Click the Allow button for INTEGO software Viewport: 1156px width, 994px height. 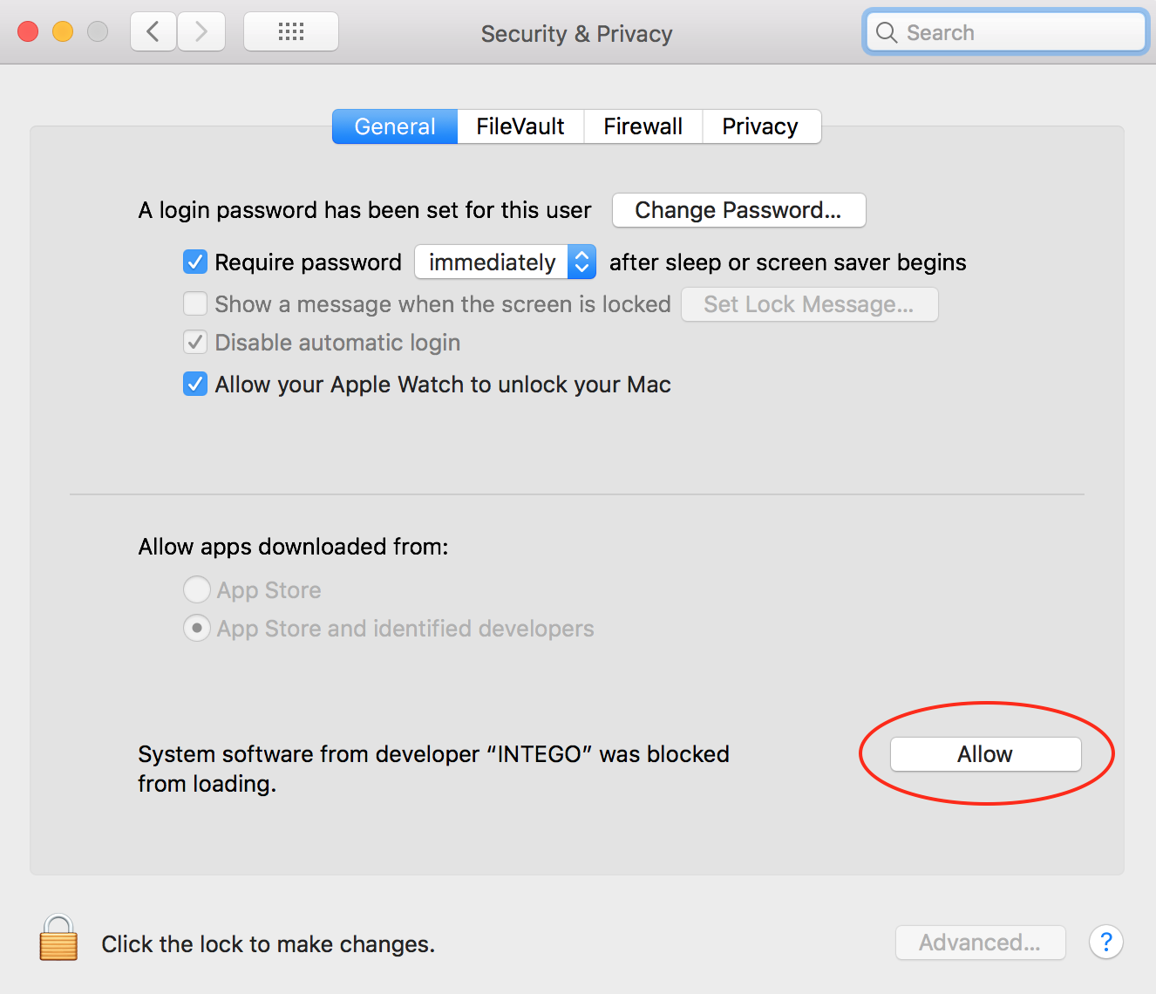(x=985, y=754)
